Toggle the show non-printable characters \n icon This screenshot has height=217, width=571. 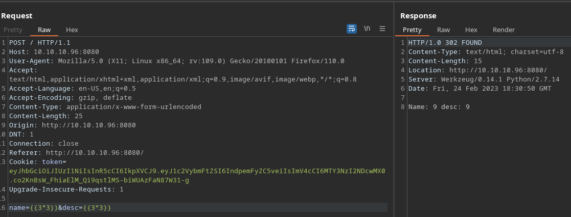367,29
